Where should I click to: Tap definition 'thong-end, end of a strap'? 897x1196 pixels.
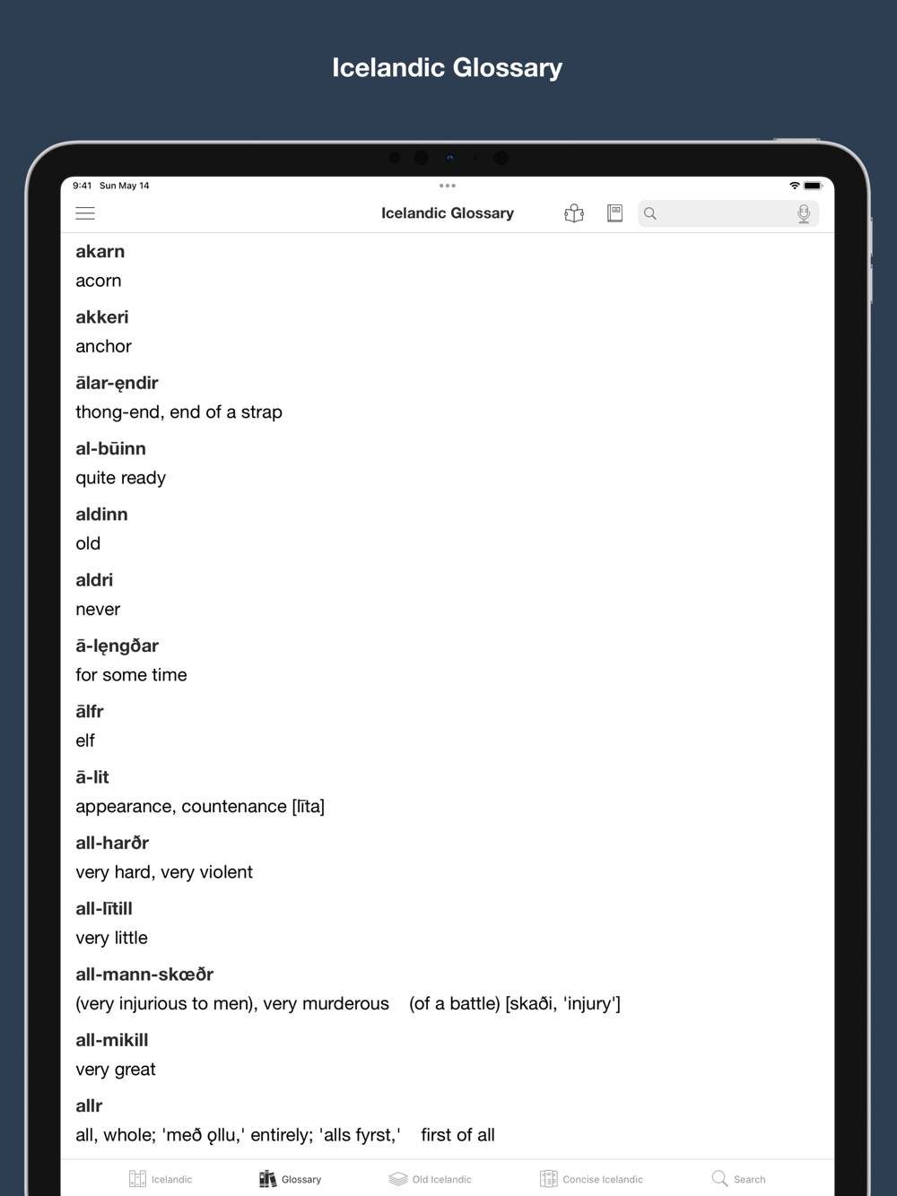pyautogui.click(x=179, y=412)
